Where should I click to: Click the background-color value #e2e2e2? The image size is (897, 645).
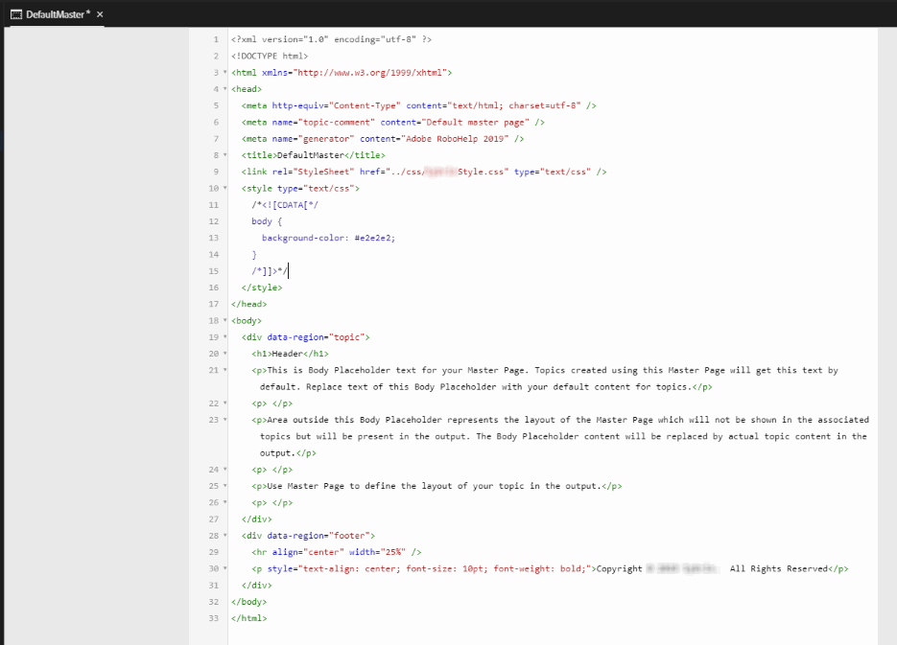372,239
